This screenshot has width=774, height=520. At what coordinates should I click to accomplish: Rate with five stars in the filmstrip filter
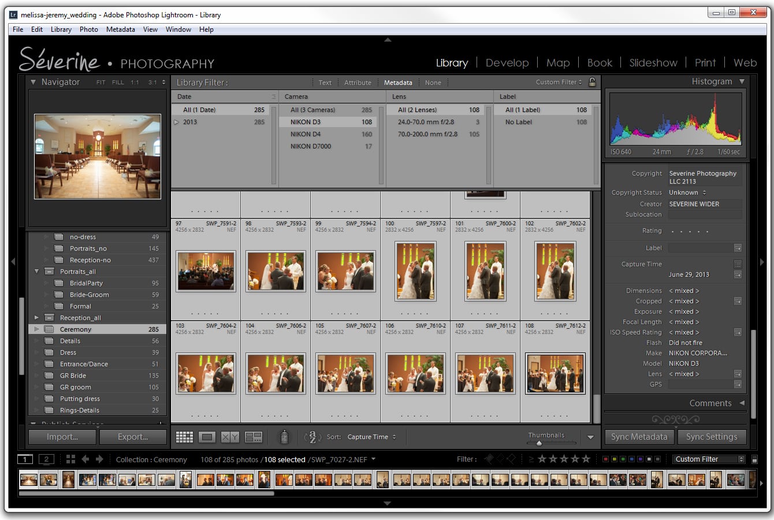click(x=585, y=459)
